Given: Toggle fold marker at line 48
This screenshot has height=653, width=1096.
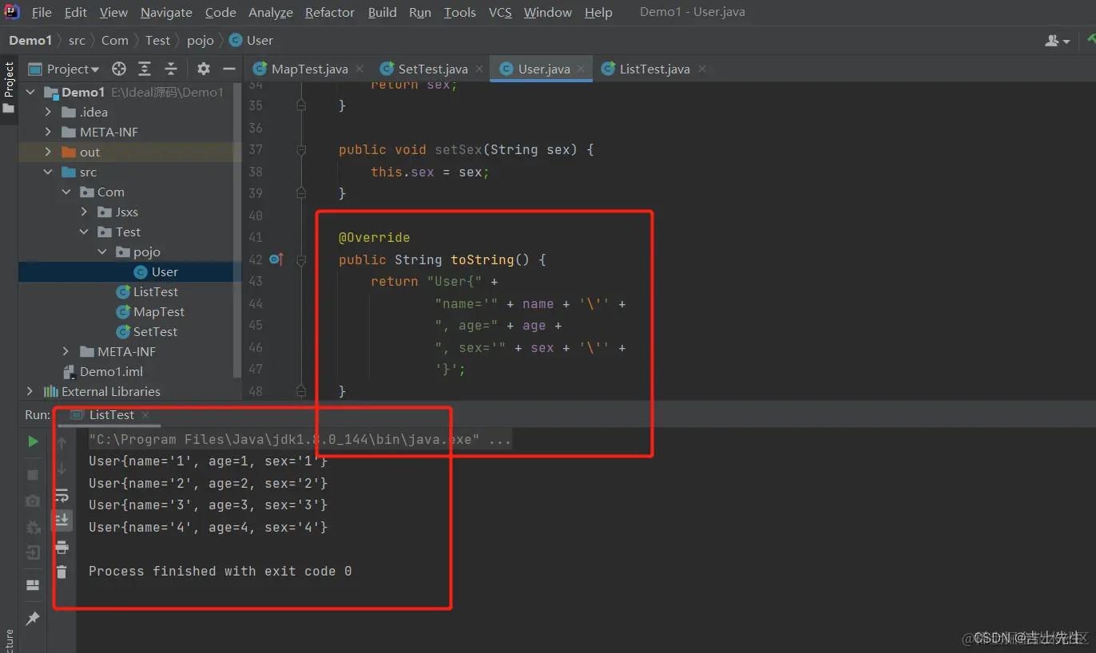Looking at the screenshot, I should click(x=301, y=391).
